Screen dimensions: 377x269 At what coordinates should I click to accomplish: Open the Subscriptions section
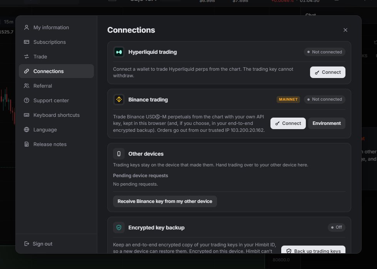[56, 42]
